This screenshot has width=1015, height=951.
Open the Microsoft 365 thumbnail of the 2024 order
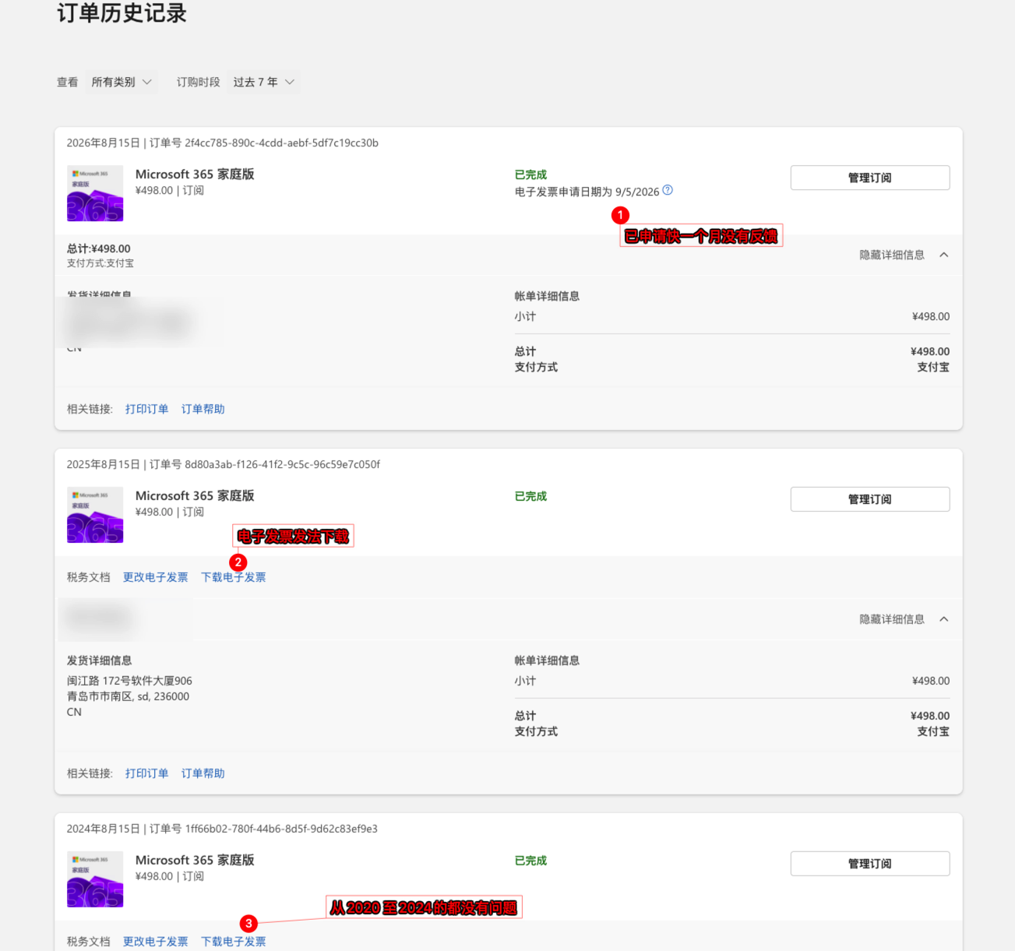95,879
